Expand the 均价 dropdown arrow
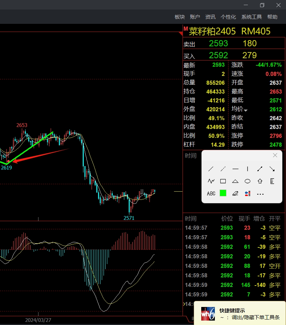Image resolution: width=286 pixels, height=325 pixels. click(245, 110)
